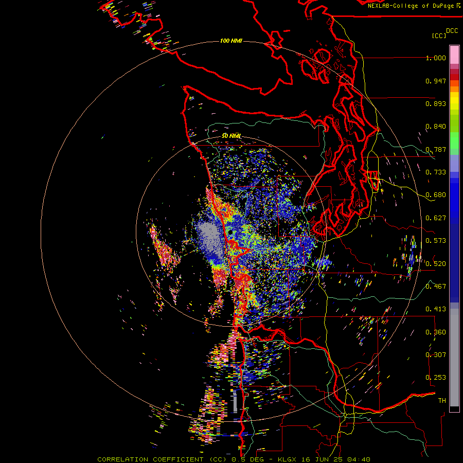Click the 0.573 scale value
463x463 pixels.
[436, 241]
